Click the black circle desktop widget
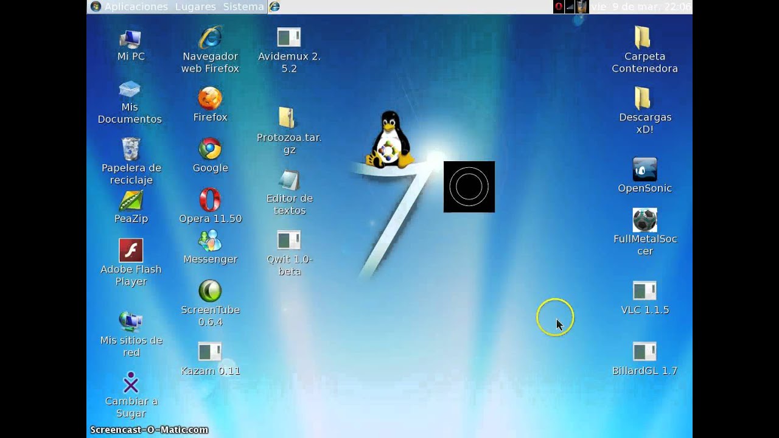The image size is (779, 438). click(469, 187)
